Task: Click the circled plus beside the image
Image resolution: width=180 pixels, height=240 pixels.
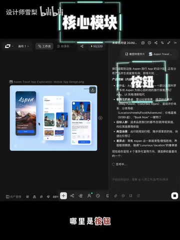Action: (x=100, y=118)
